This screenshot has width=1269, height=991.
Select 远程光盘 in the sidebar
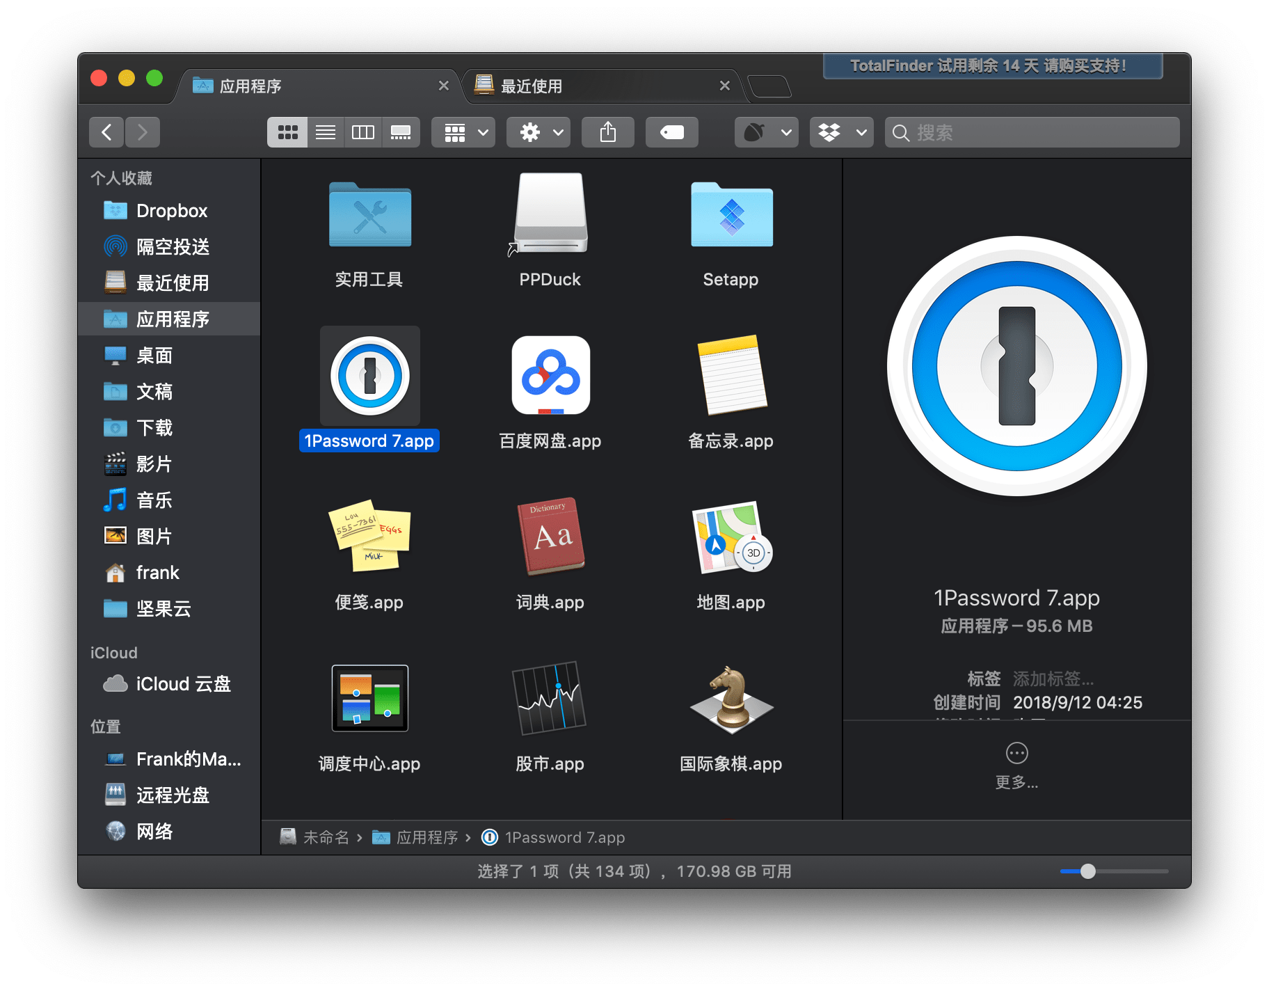click(x=170, y=795)
